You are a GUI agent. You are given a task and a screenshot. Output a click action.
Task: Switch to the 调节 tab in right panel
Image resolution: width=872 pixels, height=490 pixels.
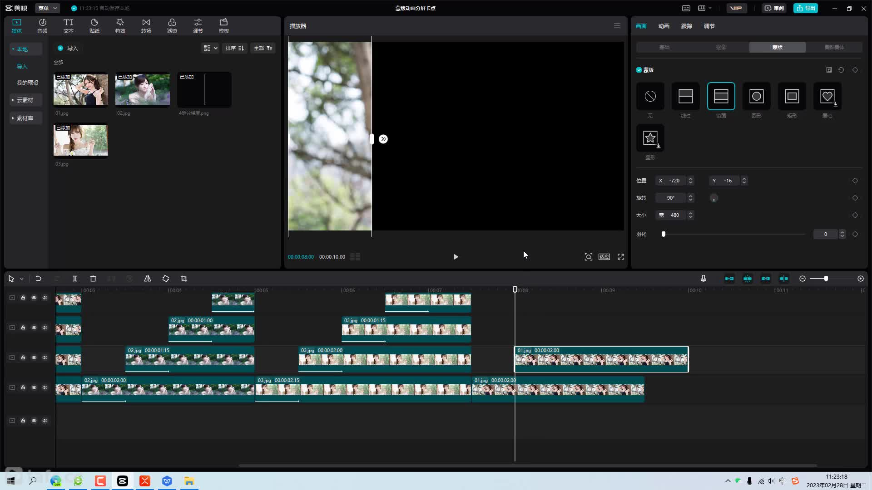click(x=709, y=26)
